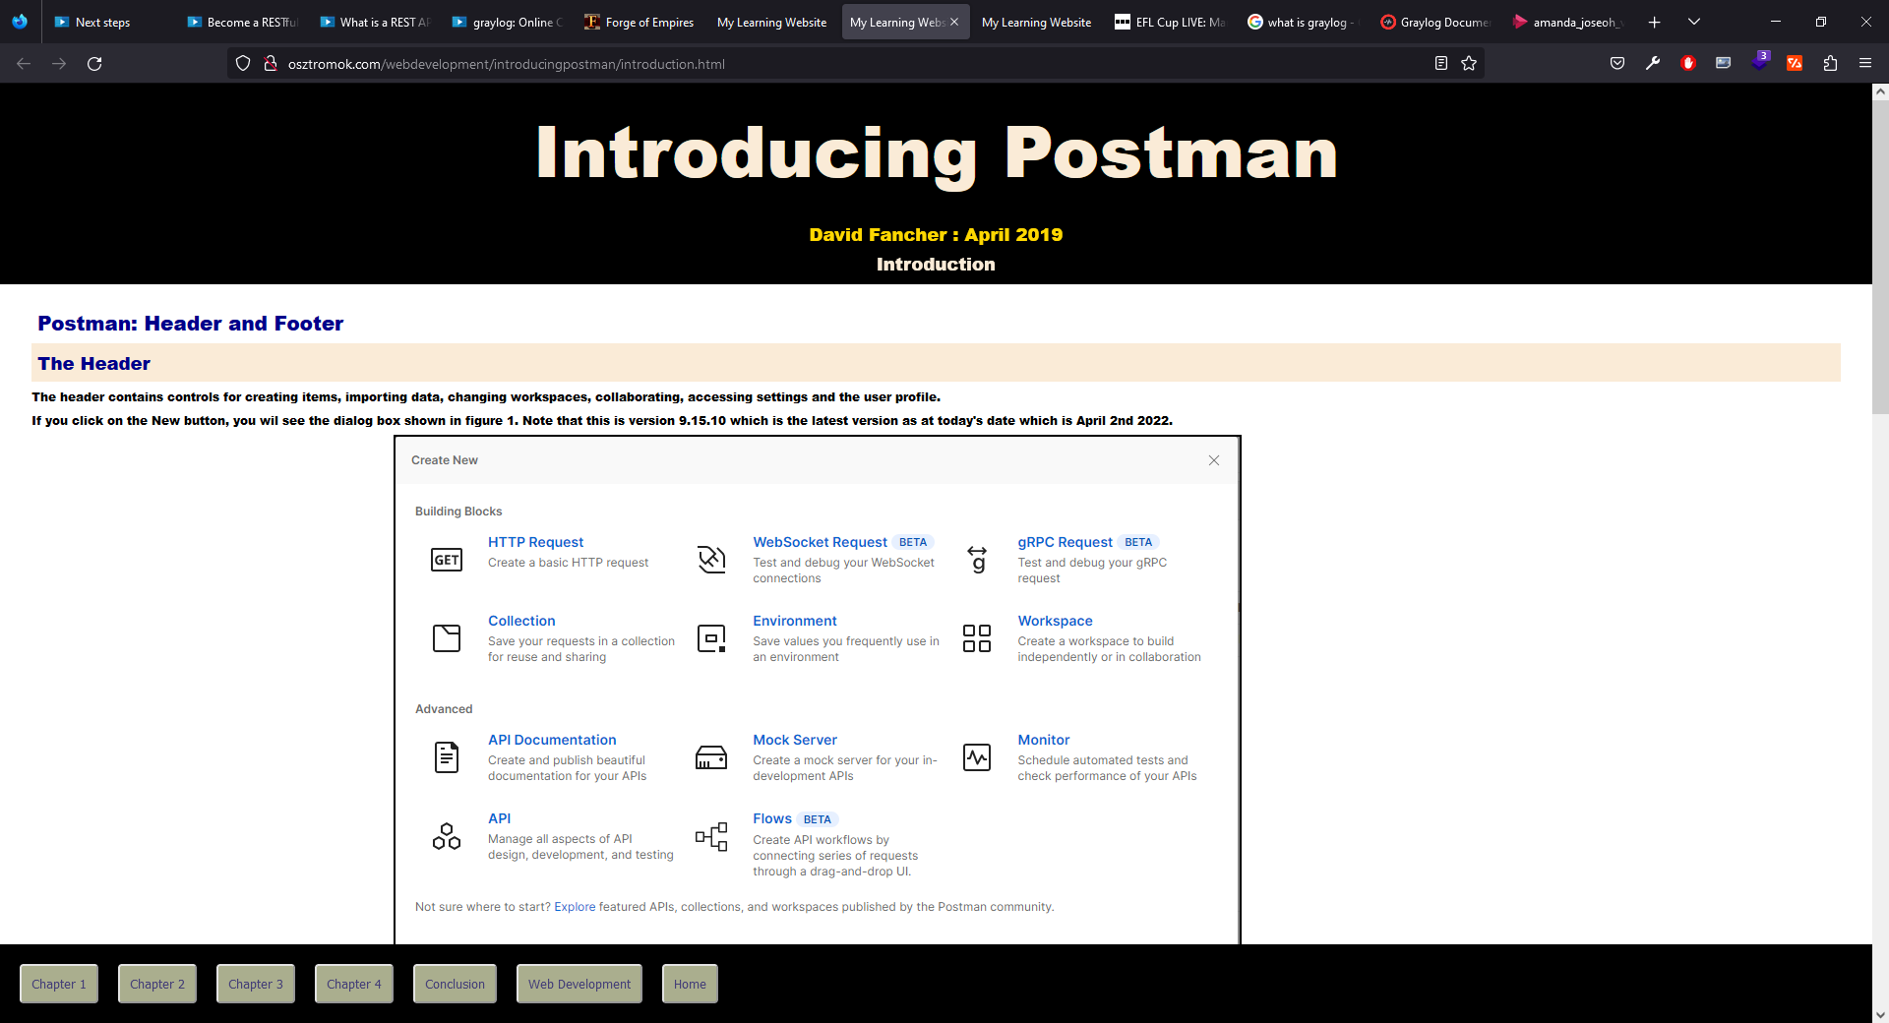Click the Workspace link

(1055, 621)
